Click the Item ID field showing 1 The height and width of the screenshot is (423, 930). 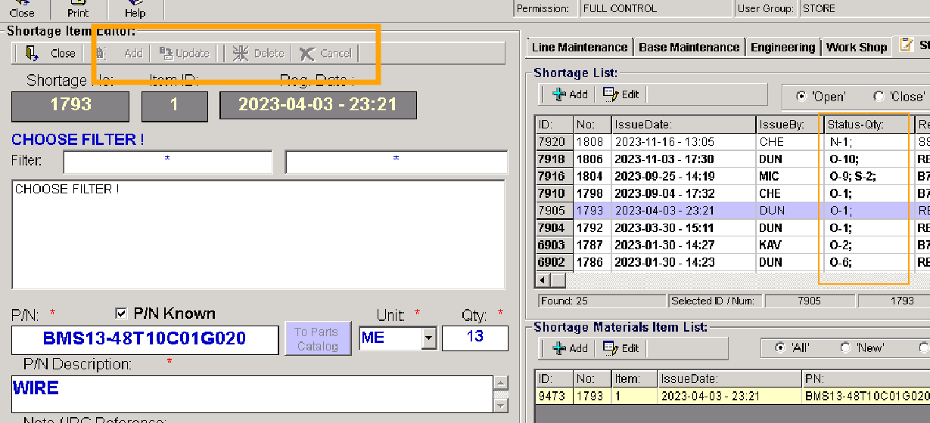click(174, 106)
